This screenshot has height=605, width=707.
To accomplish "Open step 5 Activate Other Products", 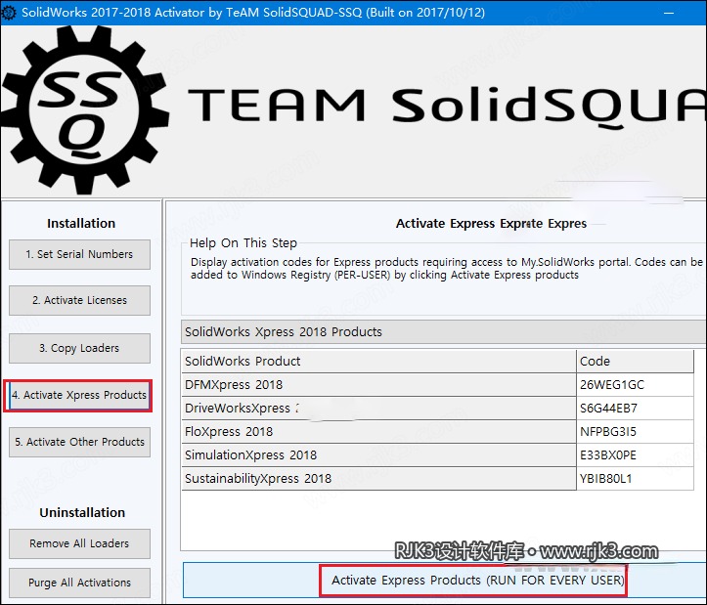I will 79,442.
